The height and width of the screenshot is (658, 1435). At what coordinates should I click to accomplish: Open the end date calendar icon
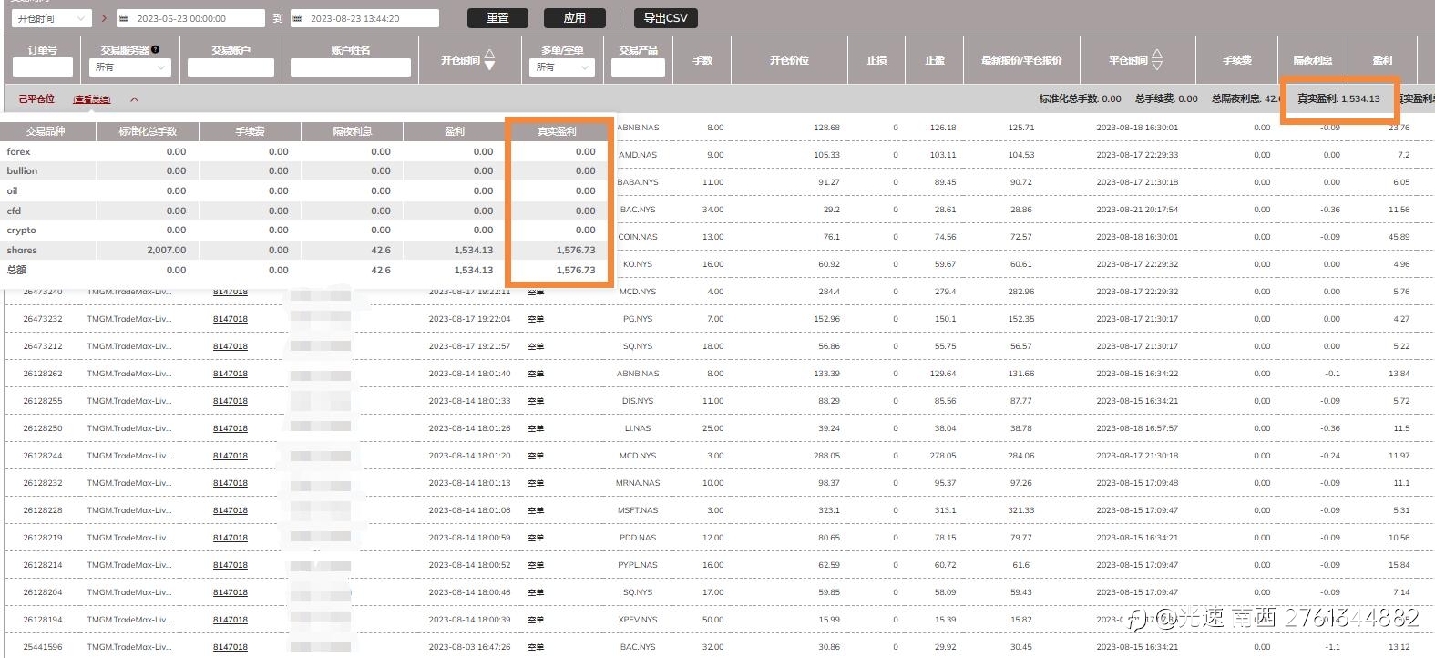297,18
